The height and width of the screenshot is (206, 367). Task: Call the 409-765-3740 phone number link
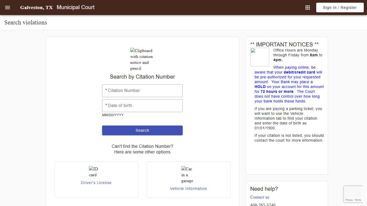pyautogui.click(x=263, y=204)
